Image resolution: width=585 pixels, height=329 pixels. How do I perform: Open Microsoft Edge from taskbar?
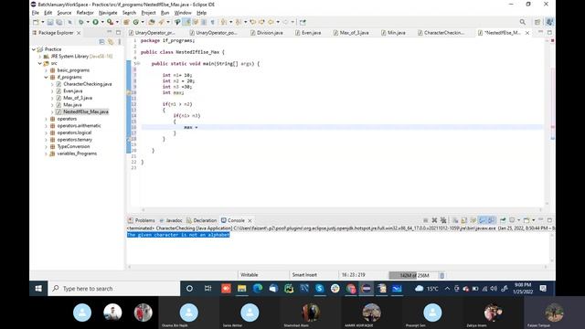tap(258, 289)
